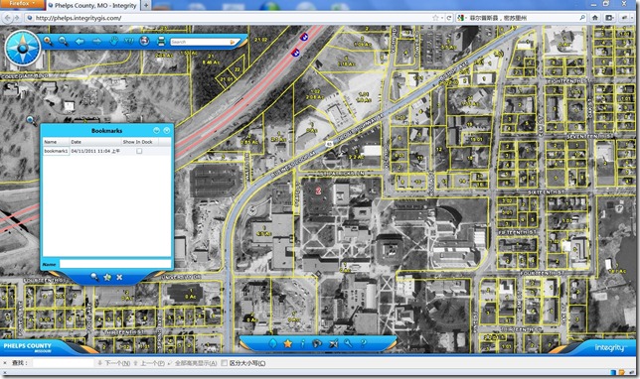Open the layers diamond tool in bottom dock

coord(272,343)
